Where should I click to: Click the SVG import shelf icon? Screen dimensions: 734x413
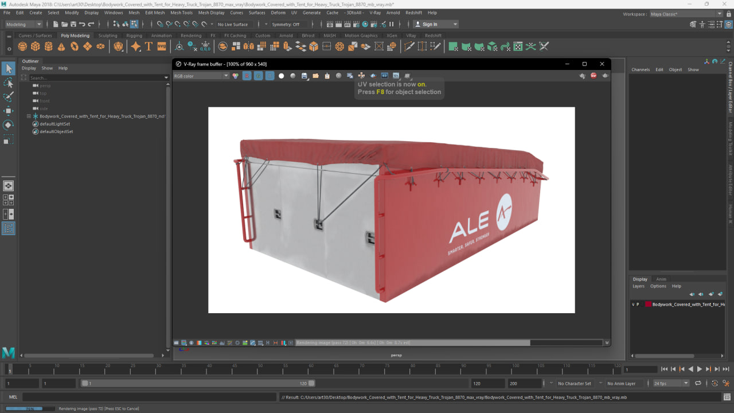tap(162, 46)
